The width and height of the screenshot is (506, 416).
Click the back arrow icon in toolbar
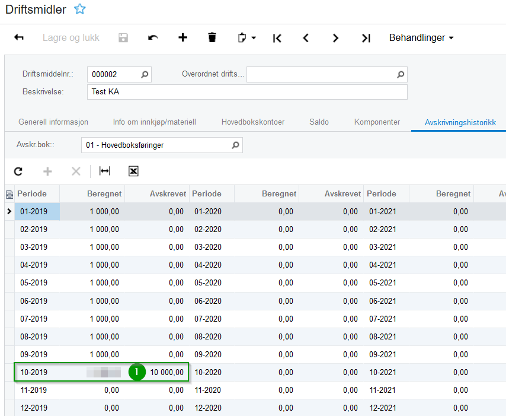tap(19, 38)
